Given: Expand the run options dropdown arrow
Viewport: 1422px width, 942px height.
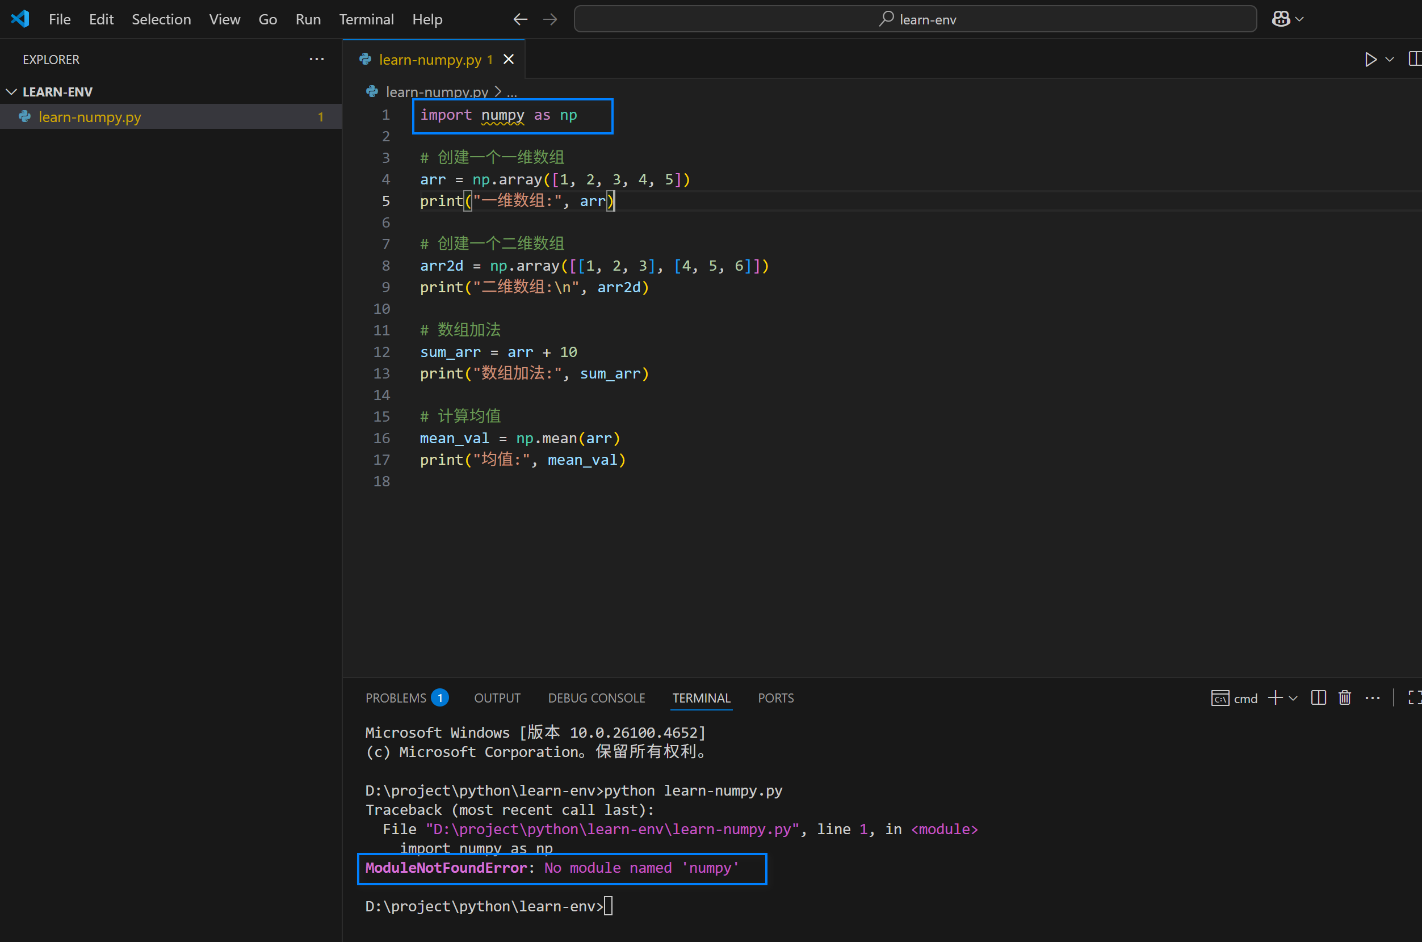Looking at the screenshot, I should click(1390, 60).
